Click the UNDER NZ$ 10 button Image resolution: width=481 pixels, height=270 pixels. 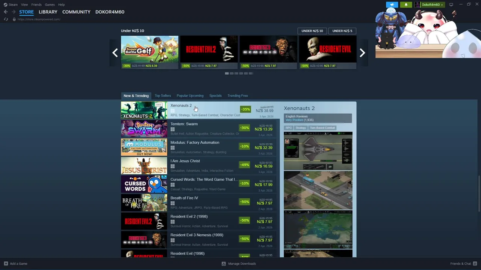pyautogui.click(x=312, y=31)
